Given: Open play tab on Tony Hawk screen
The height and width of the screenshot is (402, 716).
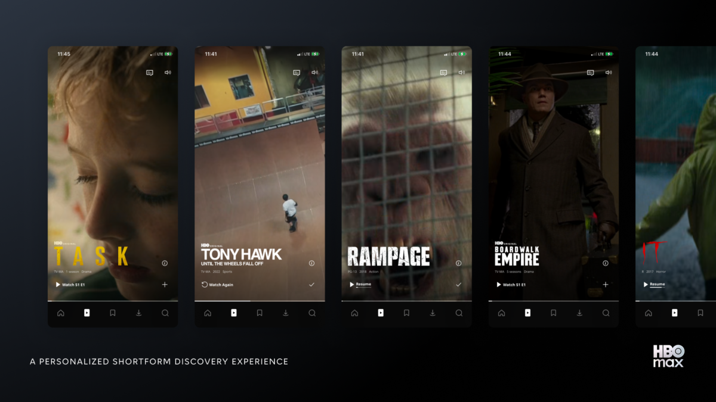Looking at the screenshot, I should [x=233, y=313].
